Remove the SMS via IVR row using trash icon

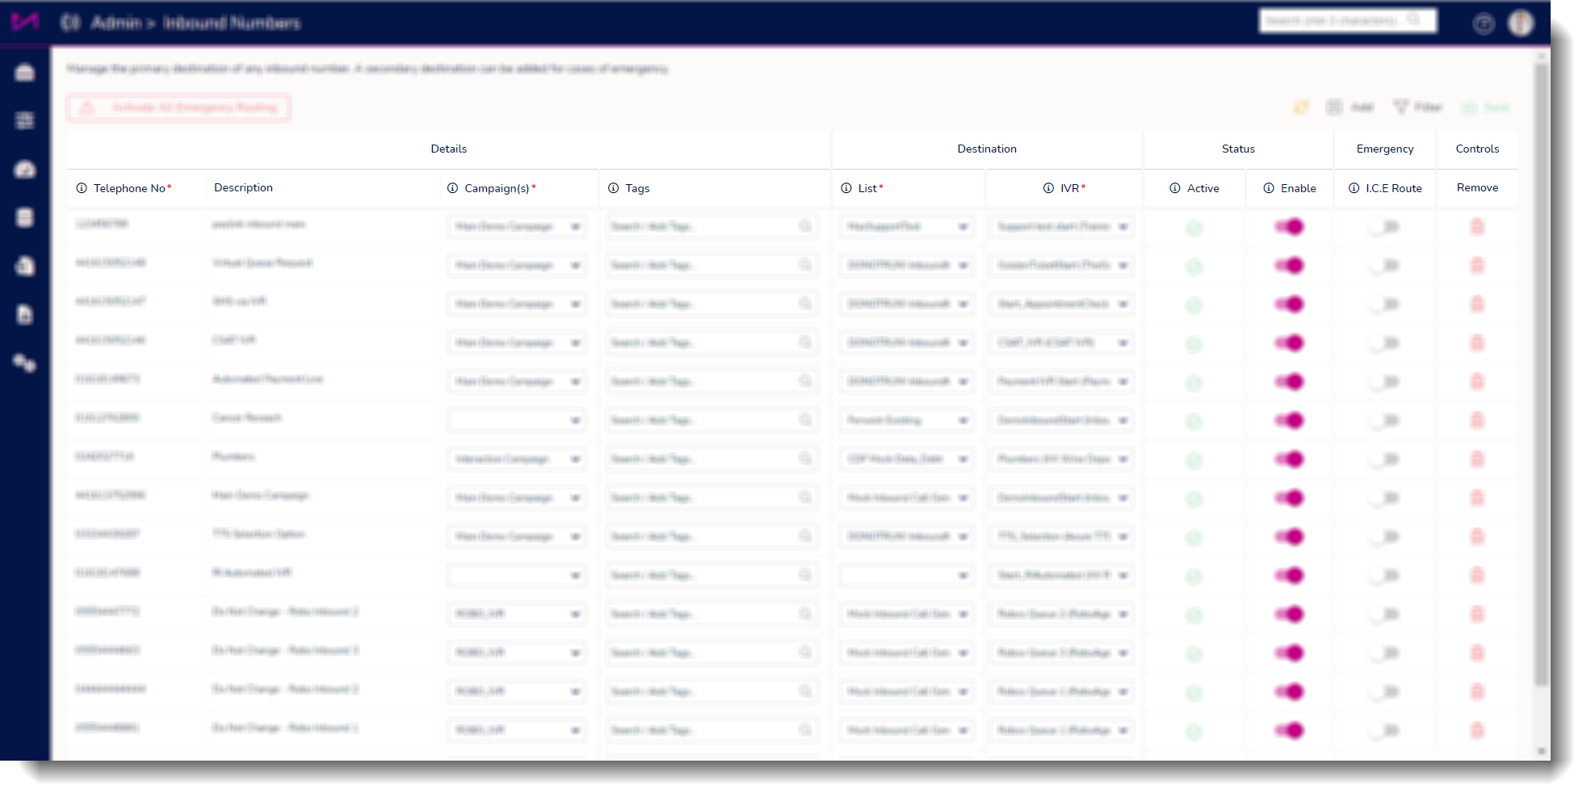click(x=1477, y=304)
